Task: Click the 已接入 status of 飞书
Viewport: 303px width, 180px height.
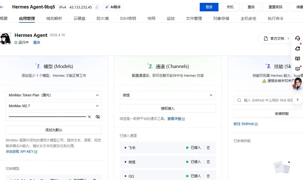Action: [x=193, y=148]
